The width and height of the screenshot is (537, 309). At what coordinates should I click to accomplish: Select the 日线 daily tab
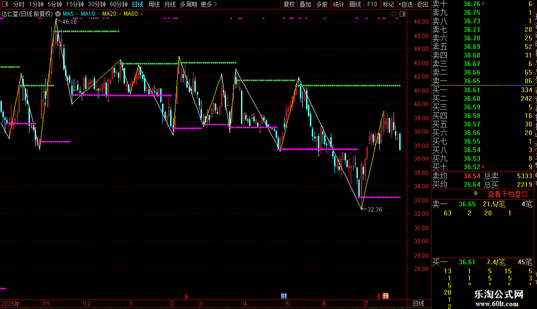138,4
